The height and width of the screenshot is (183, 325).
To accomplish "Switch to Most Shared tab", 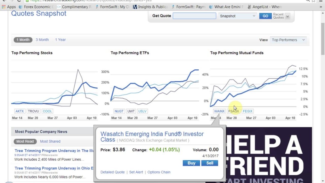I will [50, 141].
